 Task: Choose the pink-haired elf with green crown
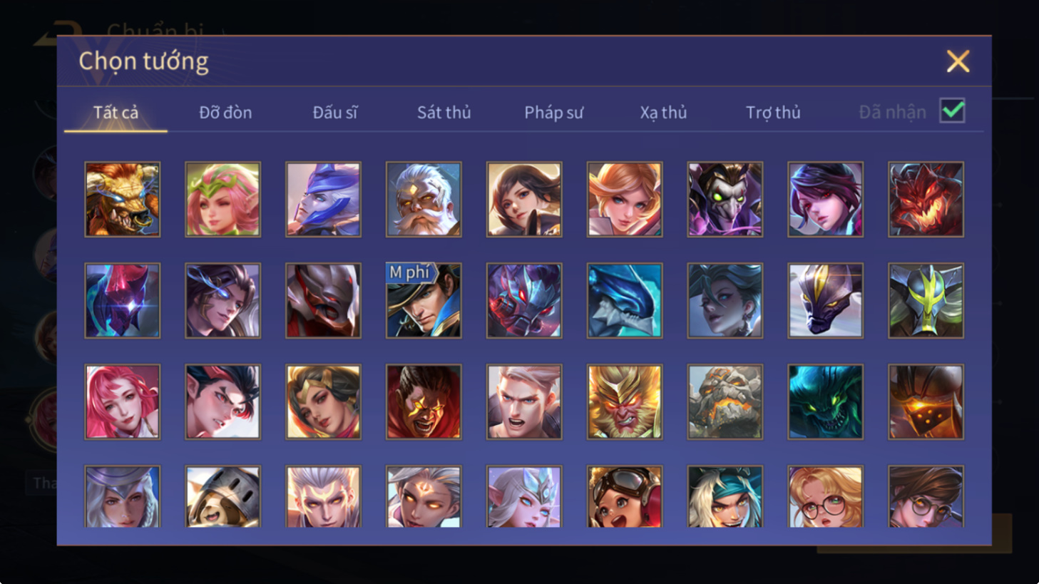pyautogui.click(x=222, y=199)
